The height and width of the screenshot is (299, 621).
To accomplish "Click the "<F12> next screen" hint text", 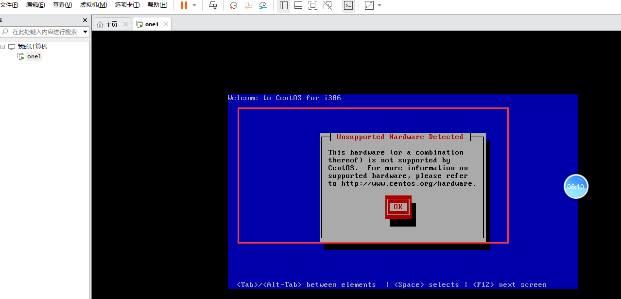I will [x=509, y=285].
